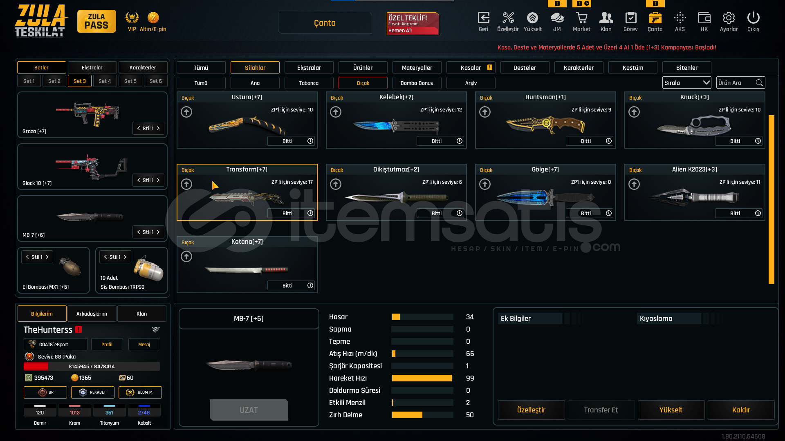Click next style arrow for Groza [+7]

[158, 128]
